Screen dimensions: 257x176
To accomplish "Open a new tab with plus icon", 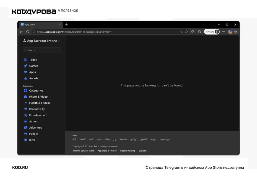I will click(67, 24).
